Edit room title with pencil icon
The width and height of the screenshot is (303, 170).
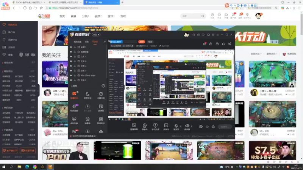point(132,46)
